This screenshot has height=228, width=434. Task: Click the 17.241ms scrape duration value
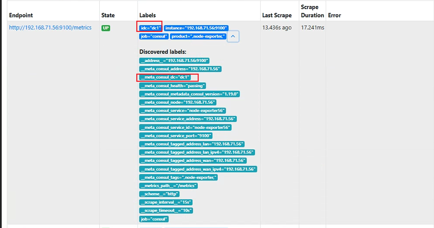click(313, 28)
